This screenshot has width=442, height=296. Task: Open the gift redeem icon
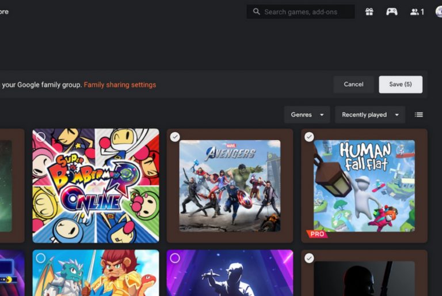pos(369,12)
